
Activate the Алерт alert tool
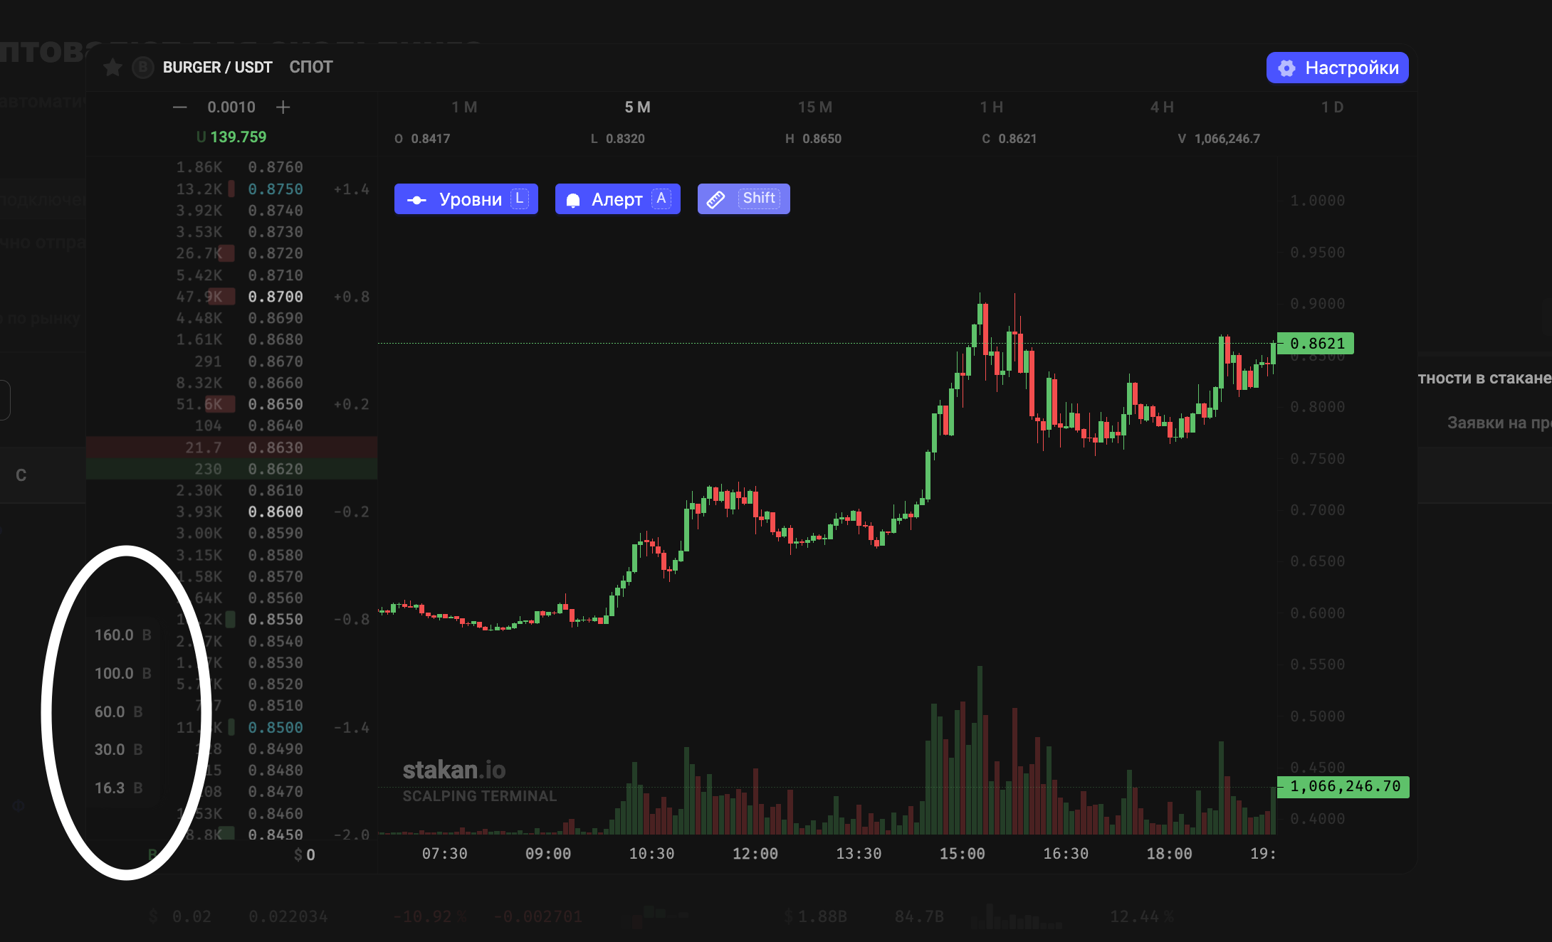coord(617,199)
